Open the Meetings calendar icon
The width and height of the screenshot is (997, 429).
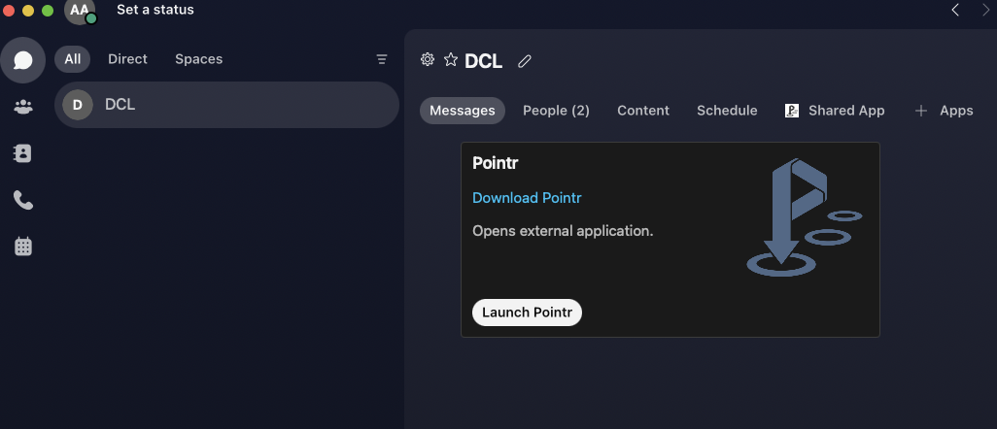(x=23, y=246)
